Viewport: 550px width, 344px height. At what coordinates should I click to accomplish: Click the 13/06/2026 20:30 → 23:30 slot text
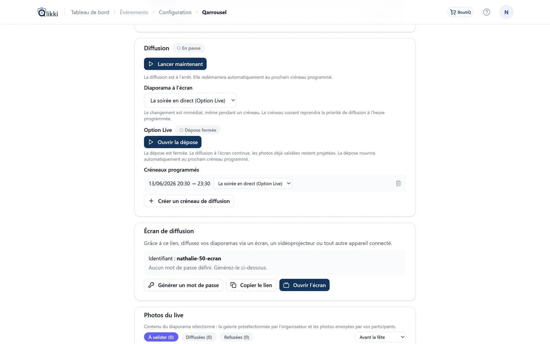point(179,184)
